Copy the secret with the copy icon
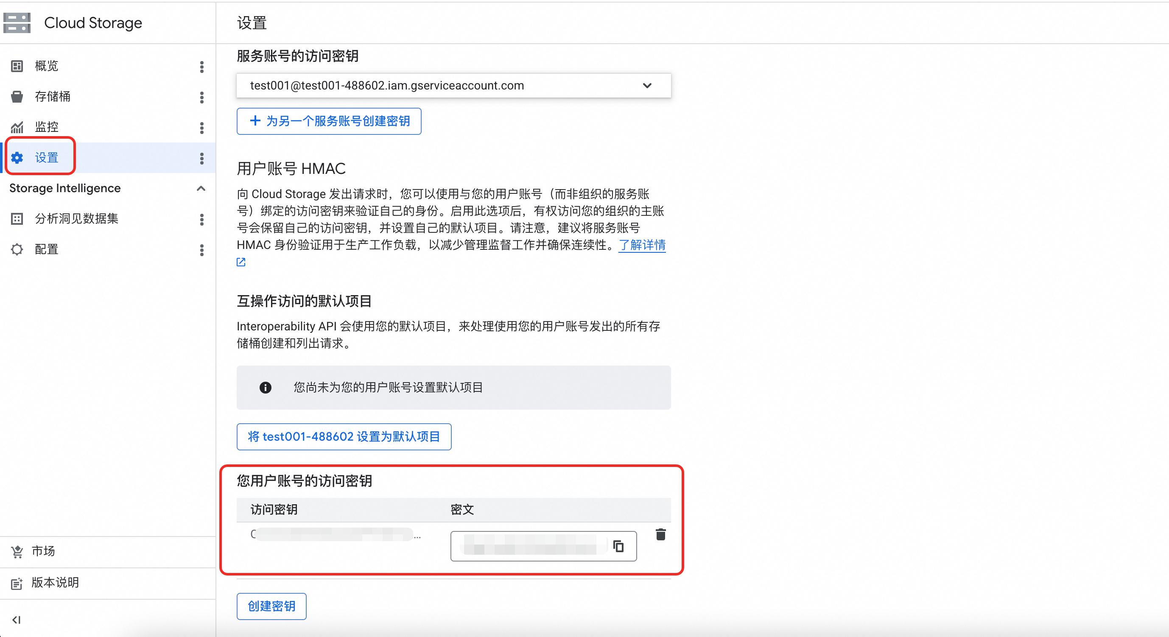The height and width of the screenshot is (637, 1169). tap(618, 546)
